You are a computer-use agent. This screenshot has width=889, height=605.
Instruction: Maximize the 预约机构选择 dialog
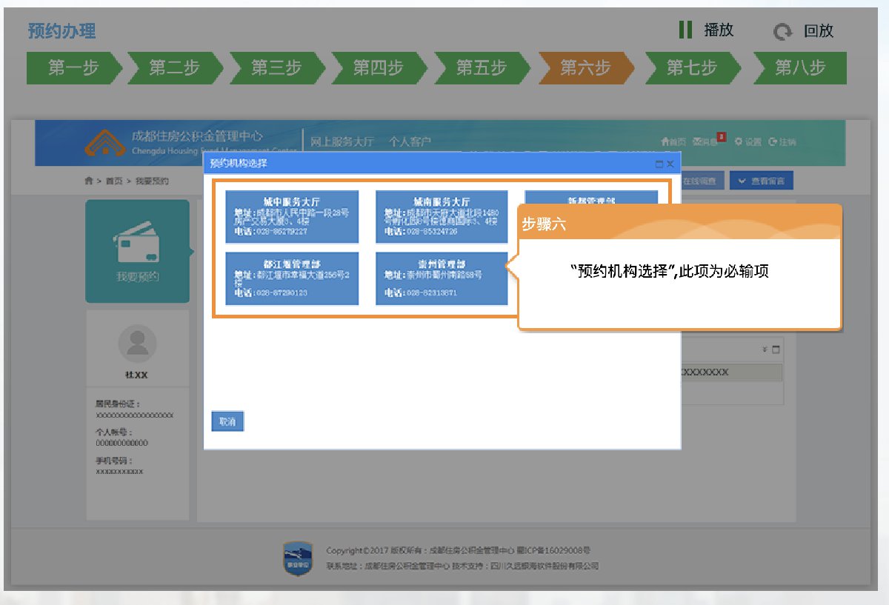tap(659, 164)
